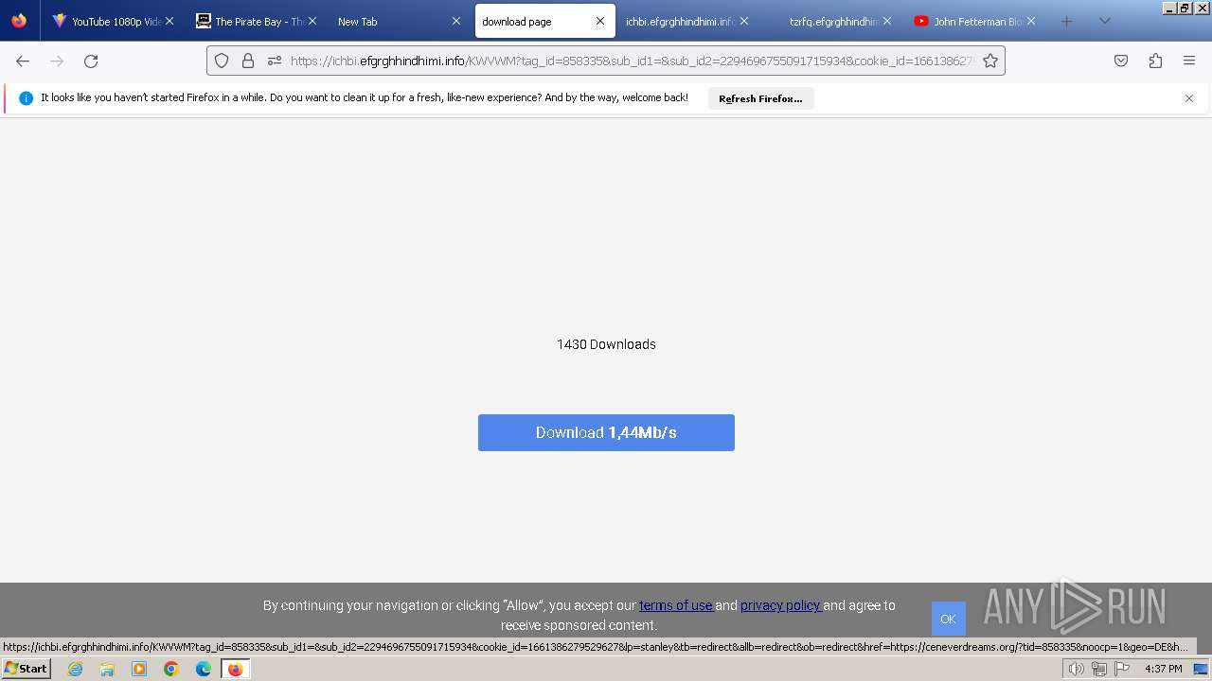Close the ichbi.efgrghhindhimi.info tab

click(744, 21)
